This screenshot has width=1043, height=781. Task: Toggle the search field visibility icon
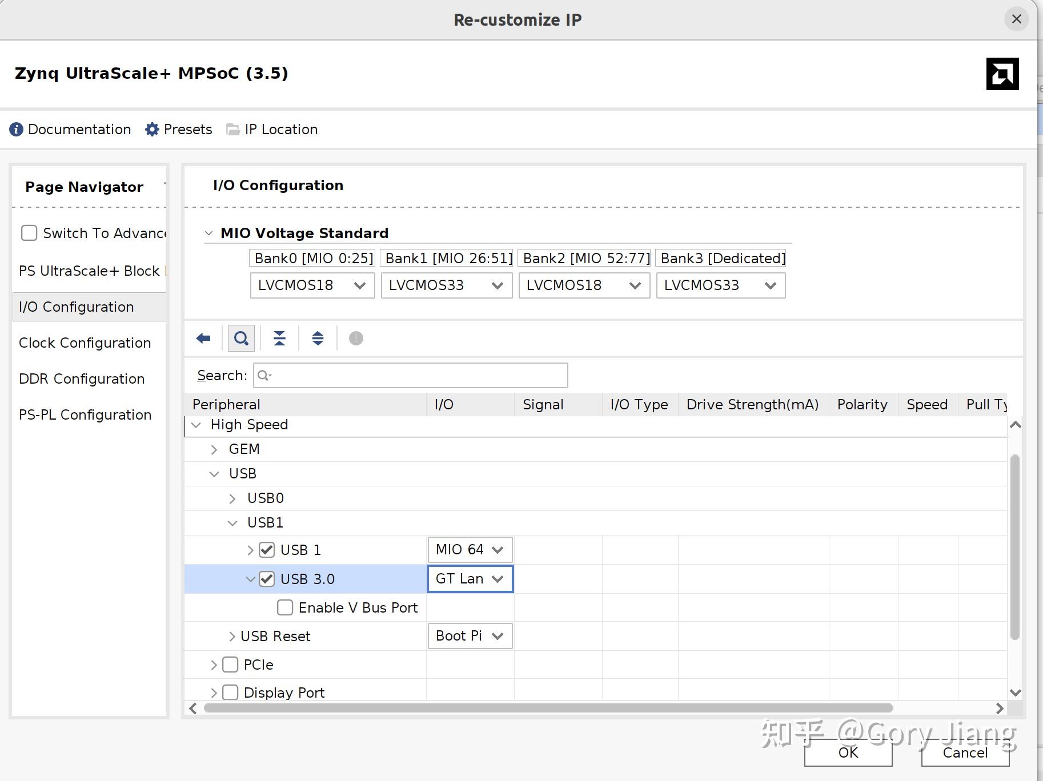point(240,338)
